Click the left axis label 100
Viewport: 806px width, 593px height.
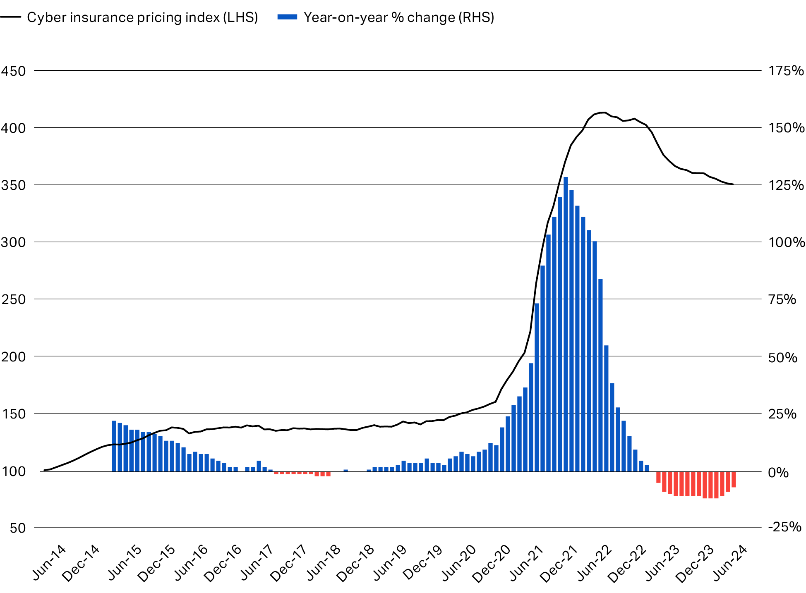coord(13,471)
